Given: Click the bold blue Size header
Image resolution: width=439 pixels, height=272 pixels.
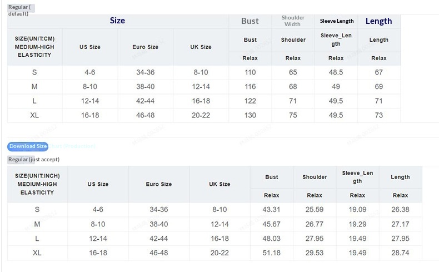Looking at the screenshot, I should (x=117, y=21).
